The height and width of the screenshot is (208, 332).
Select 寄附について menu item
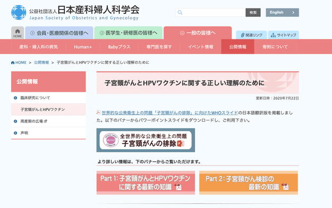click(x=275, y=47)
